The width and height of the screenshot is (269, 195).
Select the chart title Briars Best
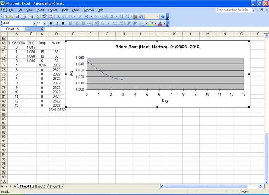click(x=157, y=47)
